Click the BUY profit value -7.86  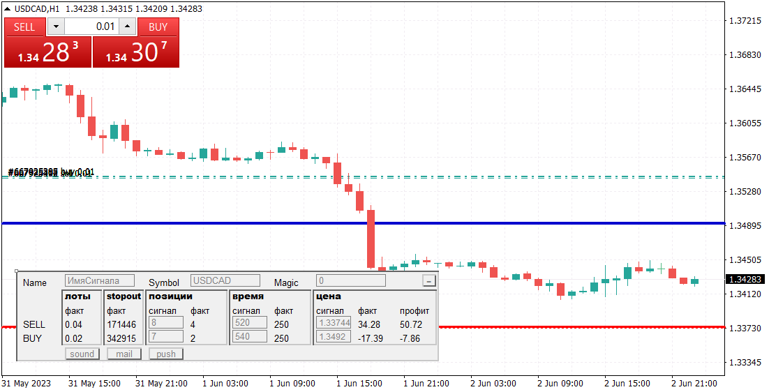pyautogui.click(x=410, y=338)
